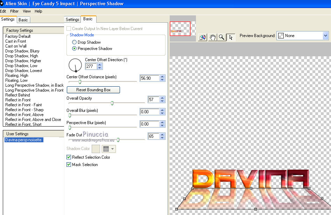Select the Zoom magnifier tool
This screenshot has width=331, height=215.
(221, 37)
